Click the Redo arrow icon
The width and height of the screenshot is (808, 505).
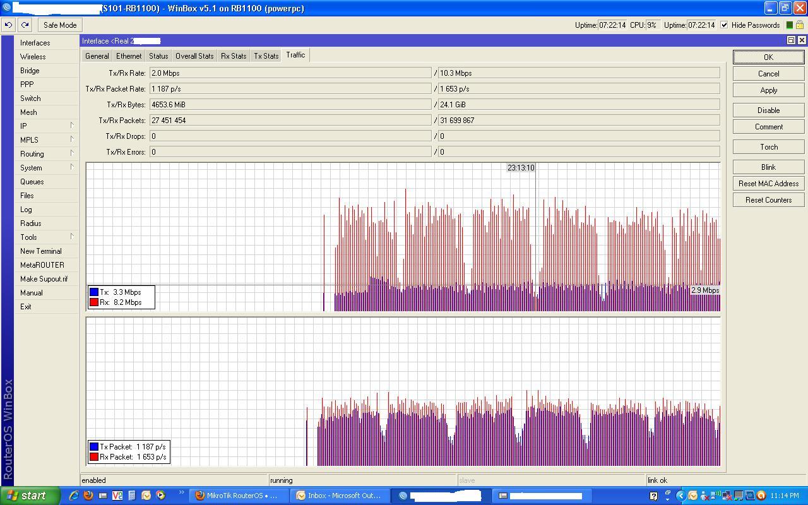(x=25, y=25)
